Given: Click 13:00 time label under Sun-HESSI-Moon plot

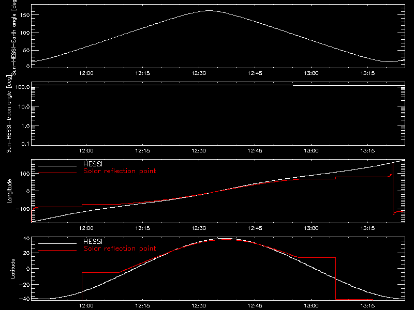Looking at the screenshot, I should [311, 150].
